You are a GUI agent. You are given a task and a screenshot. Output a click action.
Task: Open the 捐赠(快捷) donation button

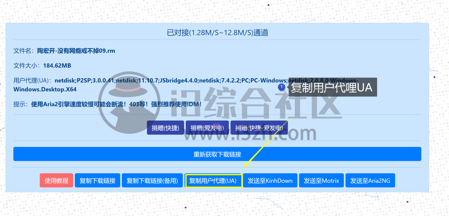pyautogui.click(x=165, y=128)
